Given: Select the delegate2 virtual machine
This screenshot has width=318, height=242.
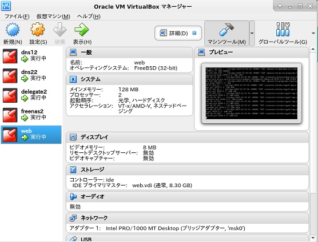Looking at the screenshot, I should 31,95.
